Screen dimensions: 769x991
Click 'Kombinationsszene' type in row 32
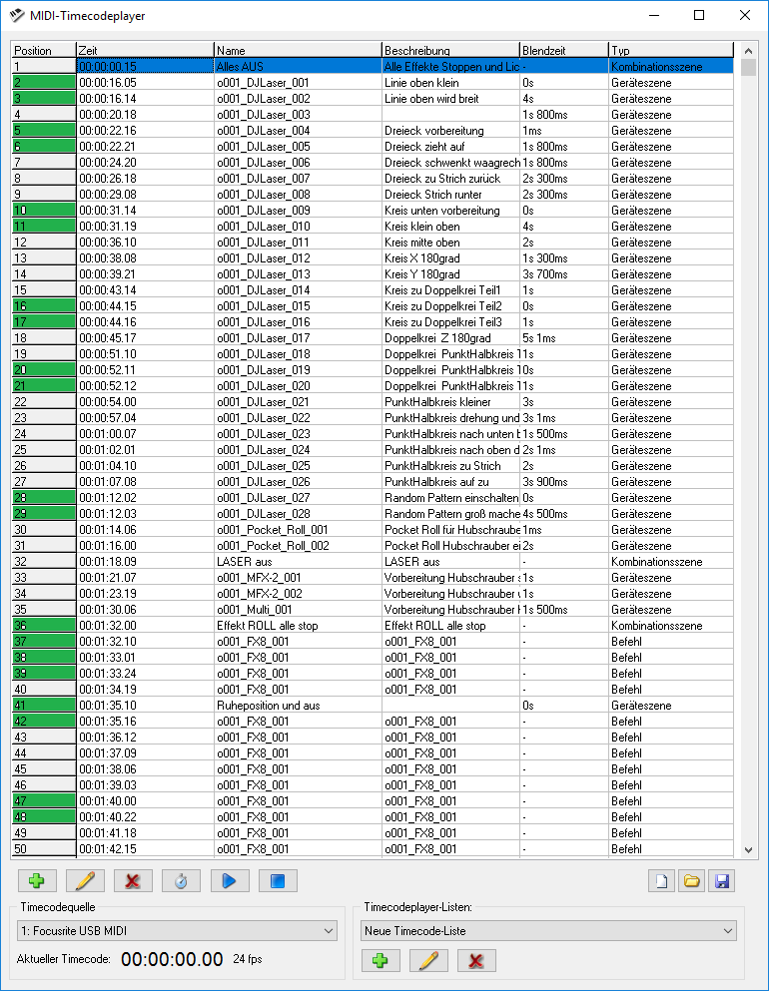pos(671,561)
